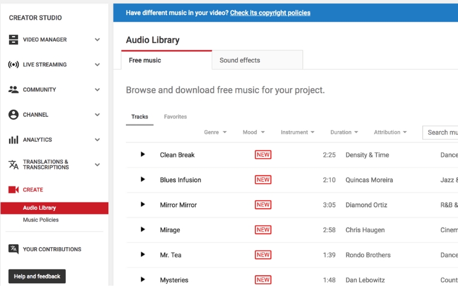This screenshot has width=458, height=286.
Task: Click NEW badge on Blues Infusion
Action: 263,180
